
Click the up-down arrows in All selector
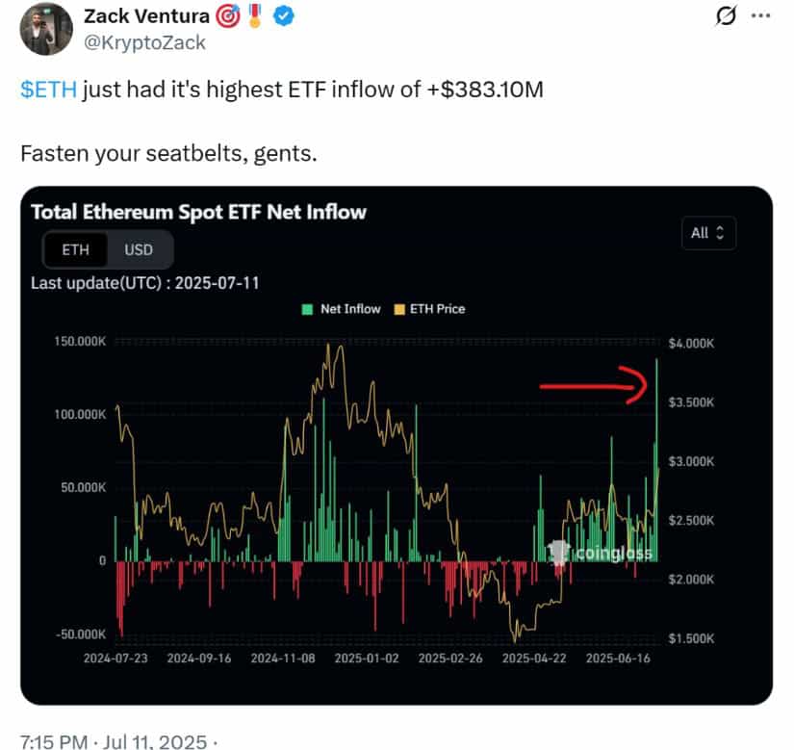[720, 233]
